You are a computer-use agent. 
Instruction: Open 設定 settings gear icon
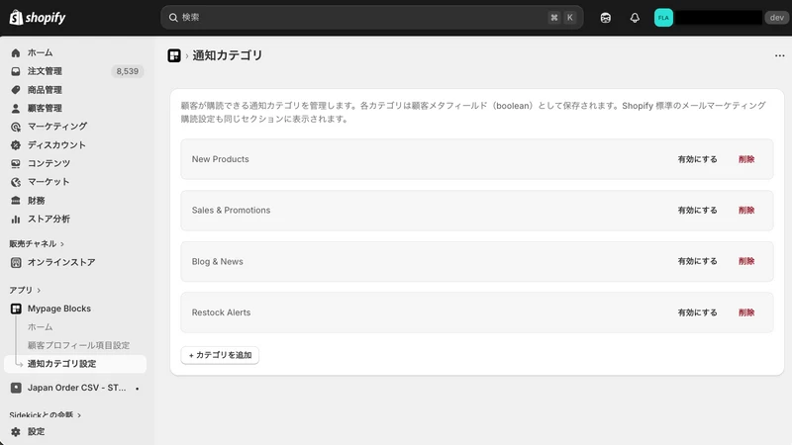[x=16, y=432]
